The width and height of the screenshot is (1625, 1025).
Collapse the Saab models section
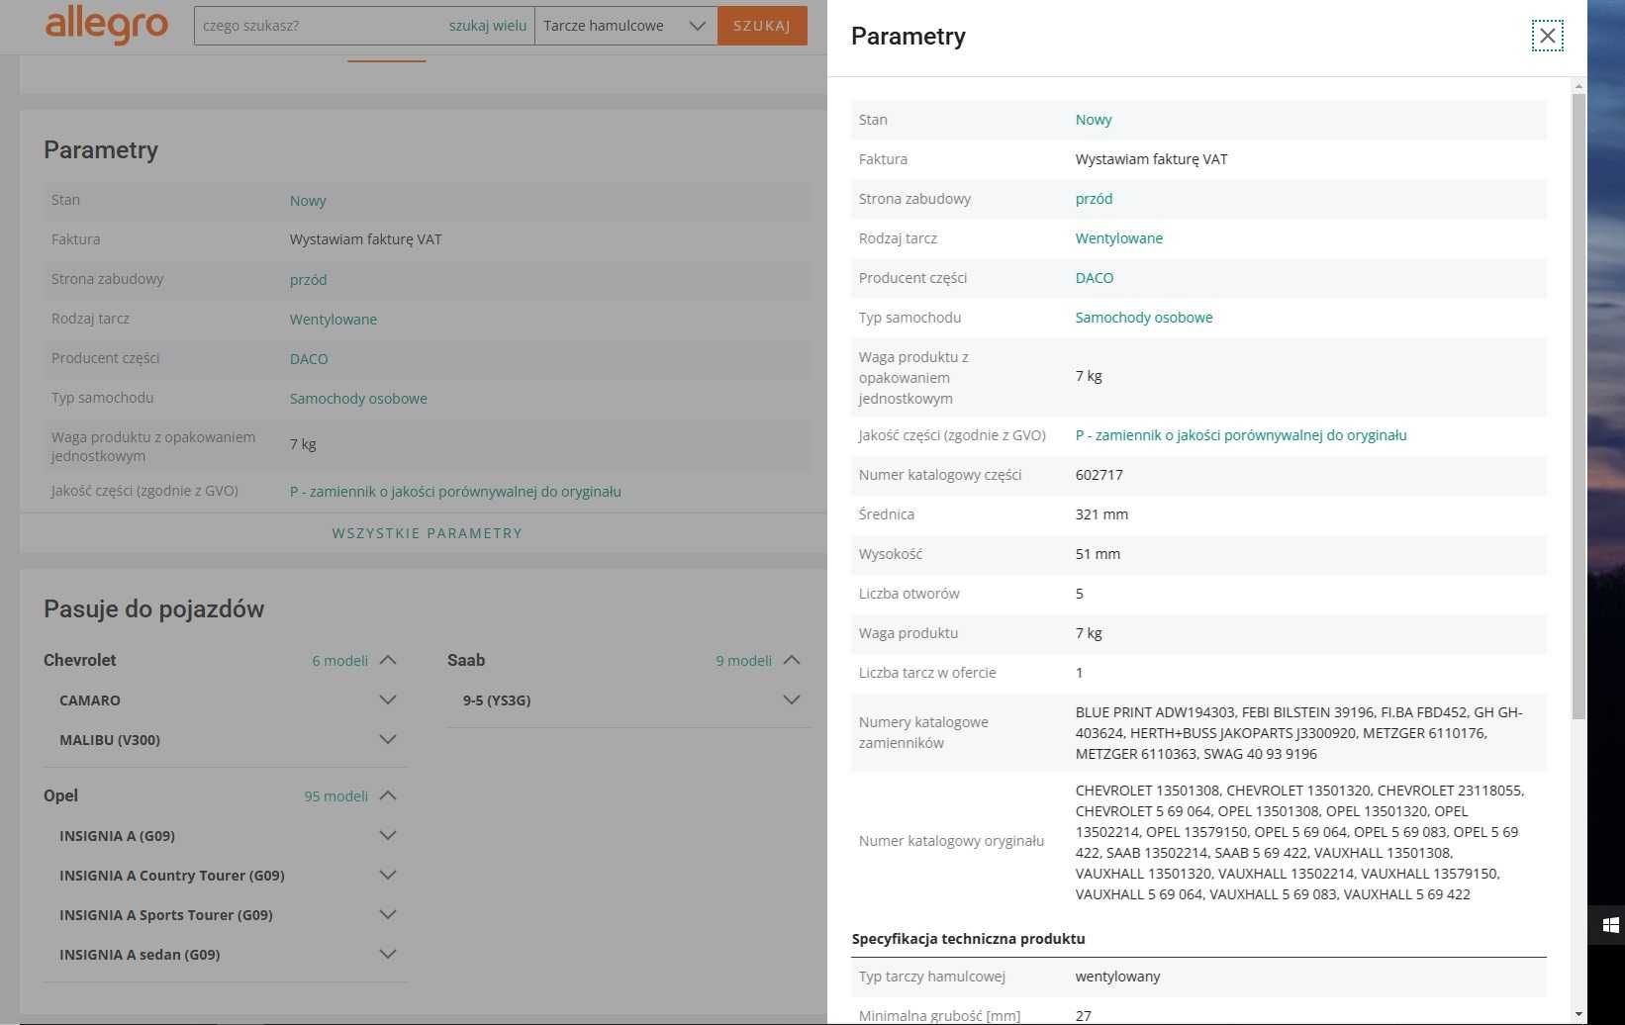click(x=792, y=660)
